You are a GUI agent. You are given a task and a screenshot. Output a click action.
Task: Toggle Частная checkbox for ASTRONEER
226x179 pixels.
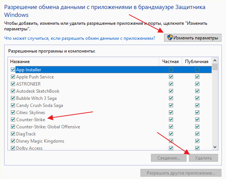(171, 84)
